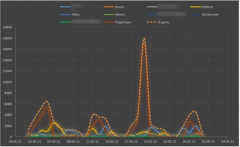The width and height of the screenshot is (240, 147).
Task: Click the dashed В день line sample in legend
Action: (152, 22)
